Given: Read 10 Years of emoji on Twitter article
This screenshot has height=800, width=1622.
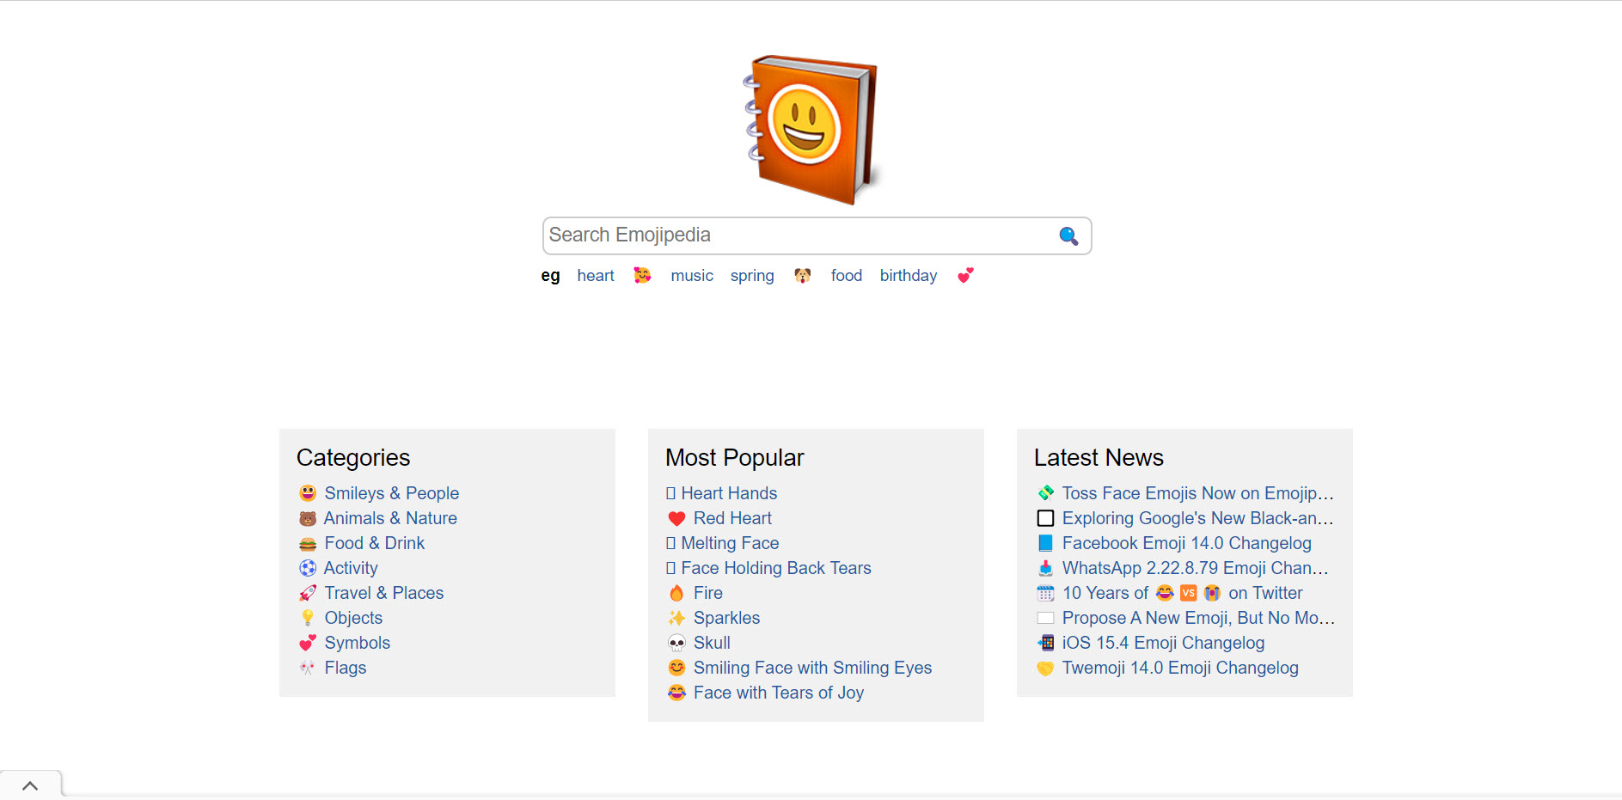Looking at the screenshot, I should 1183,593.
